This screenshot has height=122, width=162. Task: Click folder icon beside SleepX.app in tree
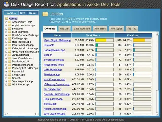[x=10, y=75]
